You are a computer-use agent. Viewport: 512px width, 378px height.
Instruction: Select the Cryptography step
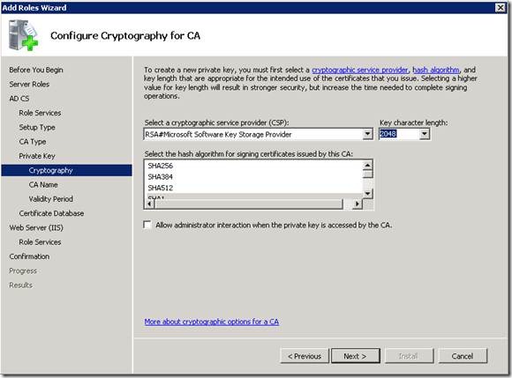pyautogui.click(x=66, y=170)
